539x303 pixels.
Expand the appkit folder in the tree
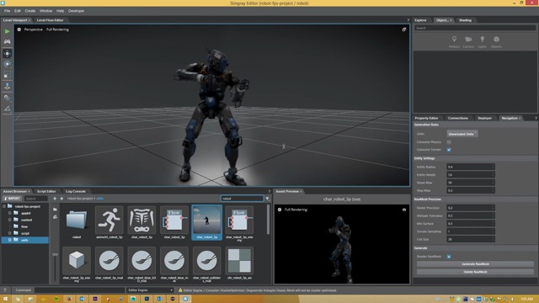pos(9,213)
